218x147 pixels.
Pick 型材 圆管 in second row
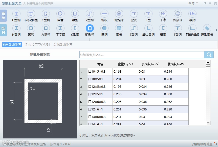point(31,30)
